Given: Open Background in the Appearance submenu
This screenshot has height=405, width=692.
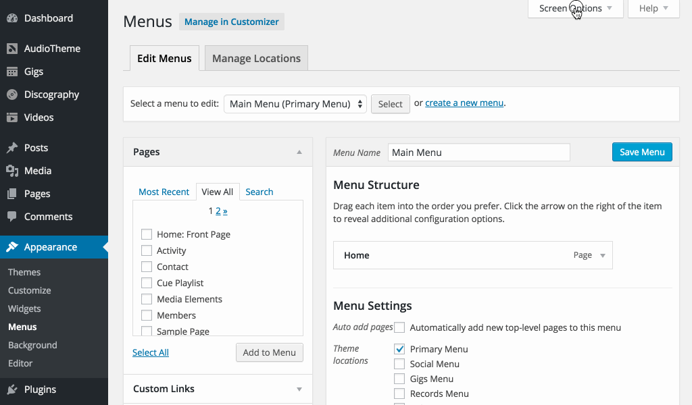Looking at the screenshot, I should point(32,345).
